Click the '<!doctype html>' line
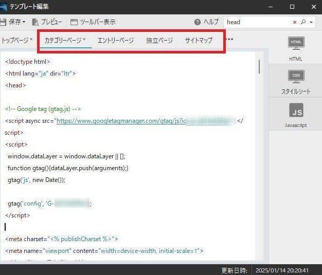 pyautogui.click(x=27, y=62)
